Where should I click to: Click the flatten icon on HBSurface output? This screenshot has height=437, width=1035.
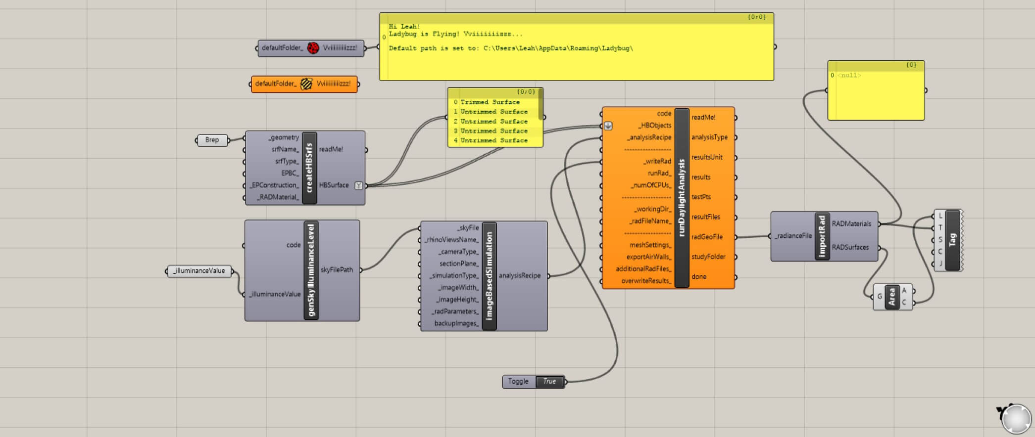coord(359,185)
